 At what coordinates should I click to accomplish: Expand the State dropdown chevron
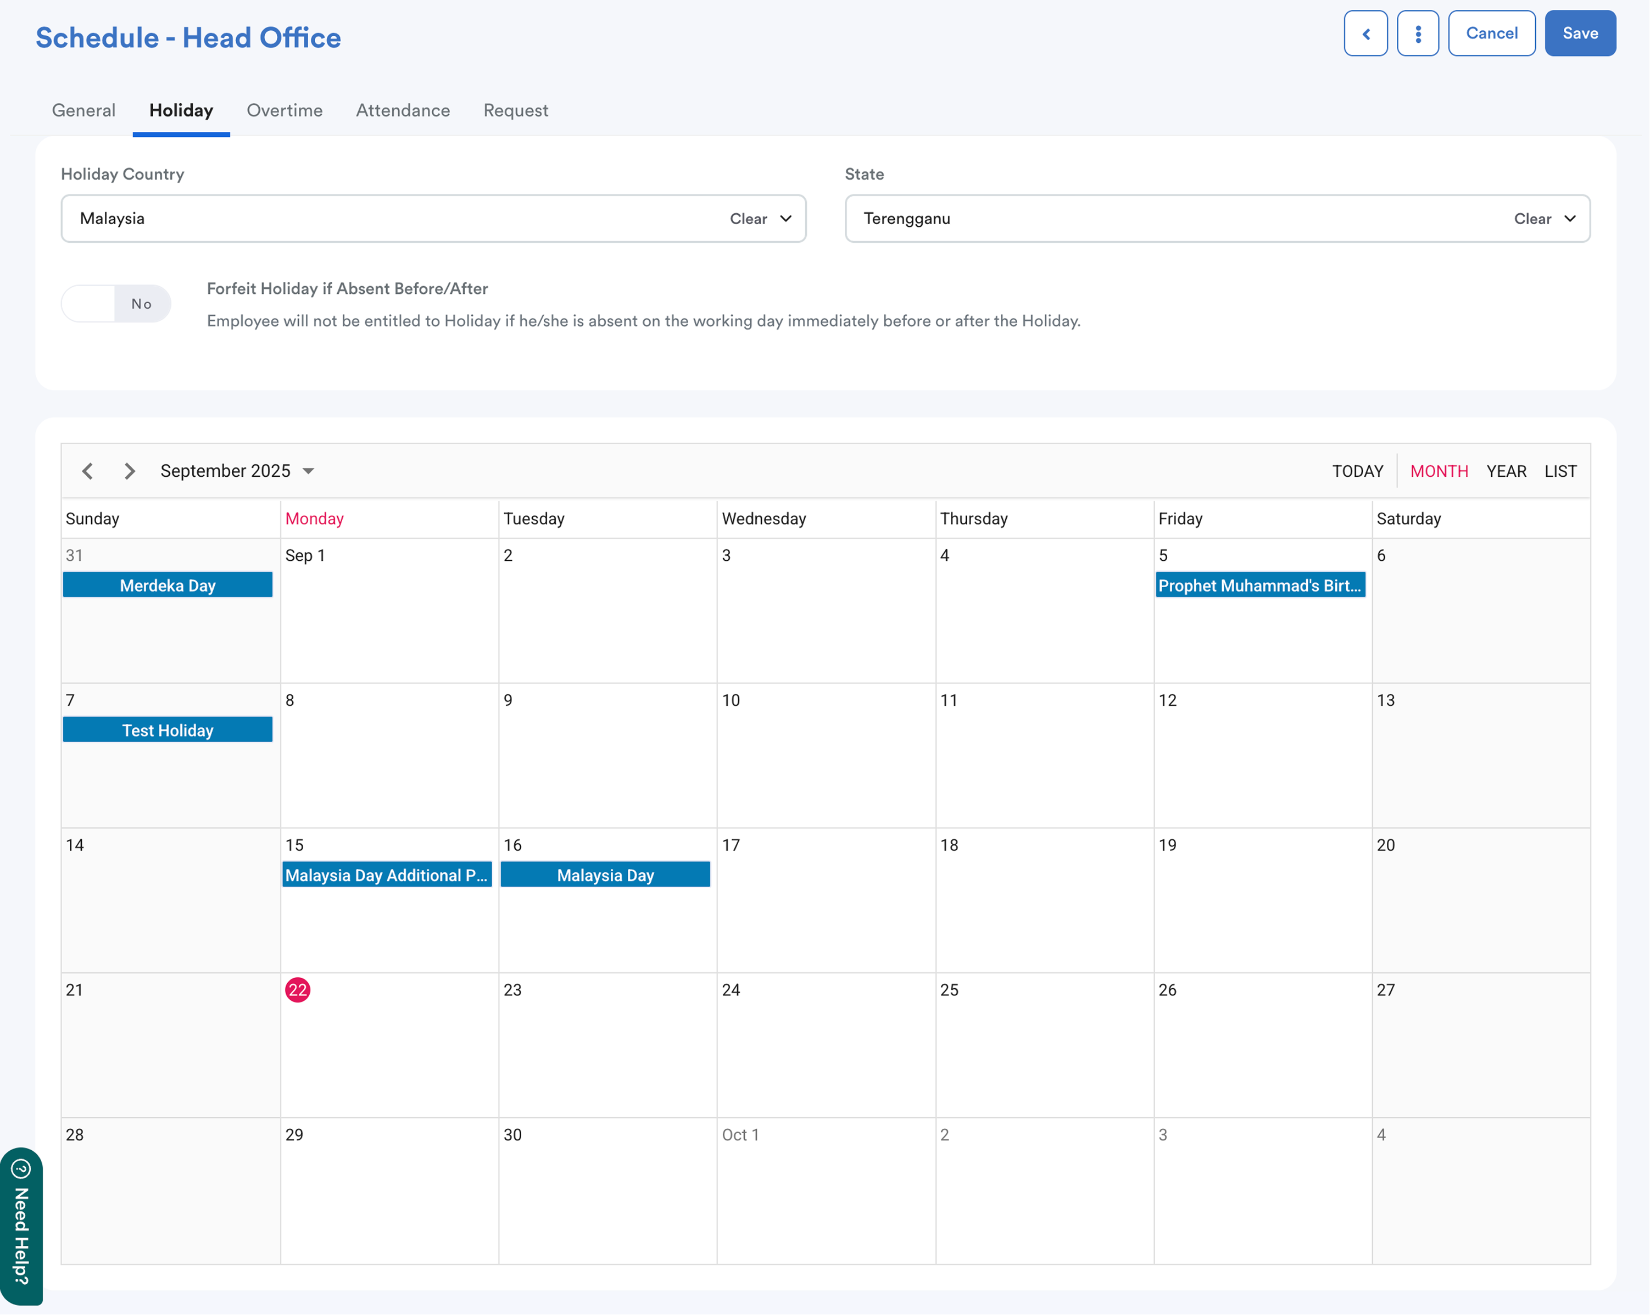pos(1570,219)
